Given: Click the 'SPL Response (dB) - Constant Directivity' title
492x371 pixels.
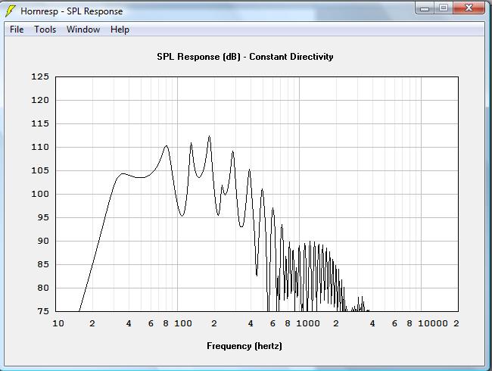Looking at the screenshot, I should [245, 57].
